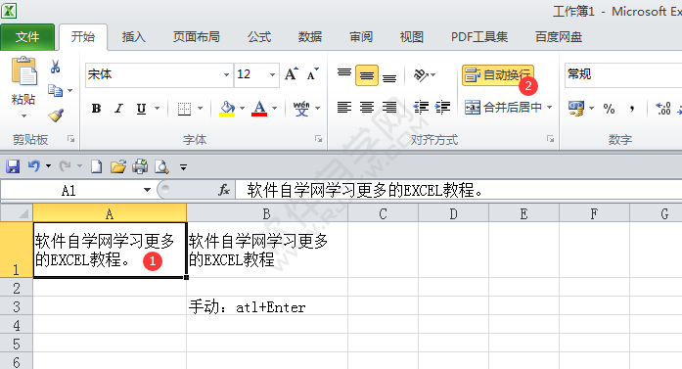Customize quick access toolbar arrow
Image resolution: width=682 pixels, height=369 pixels.
tap(184, 166)
